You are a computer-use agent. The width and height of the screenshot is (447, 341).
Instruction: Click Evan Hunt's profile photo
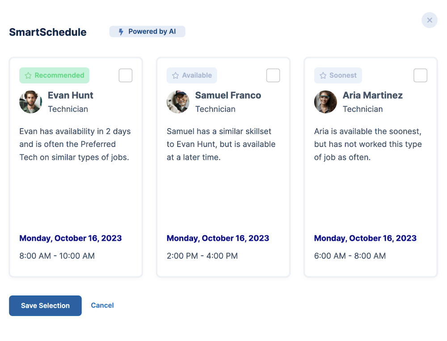pyautogui.click(x=31, y=102)
